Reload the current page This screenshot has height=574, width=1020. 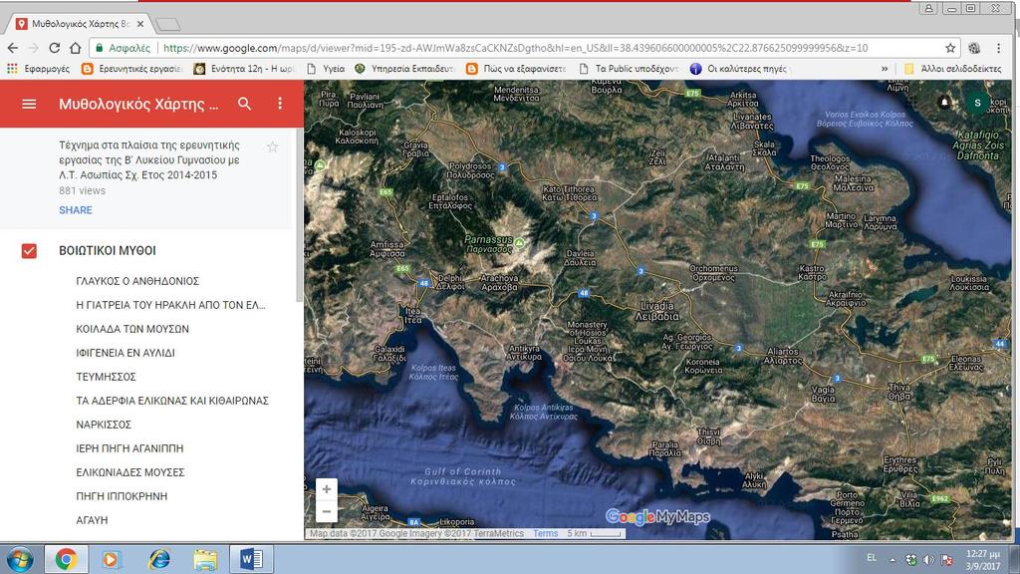[x=55, y=48]
